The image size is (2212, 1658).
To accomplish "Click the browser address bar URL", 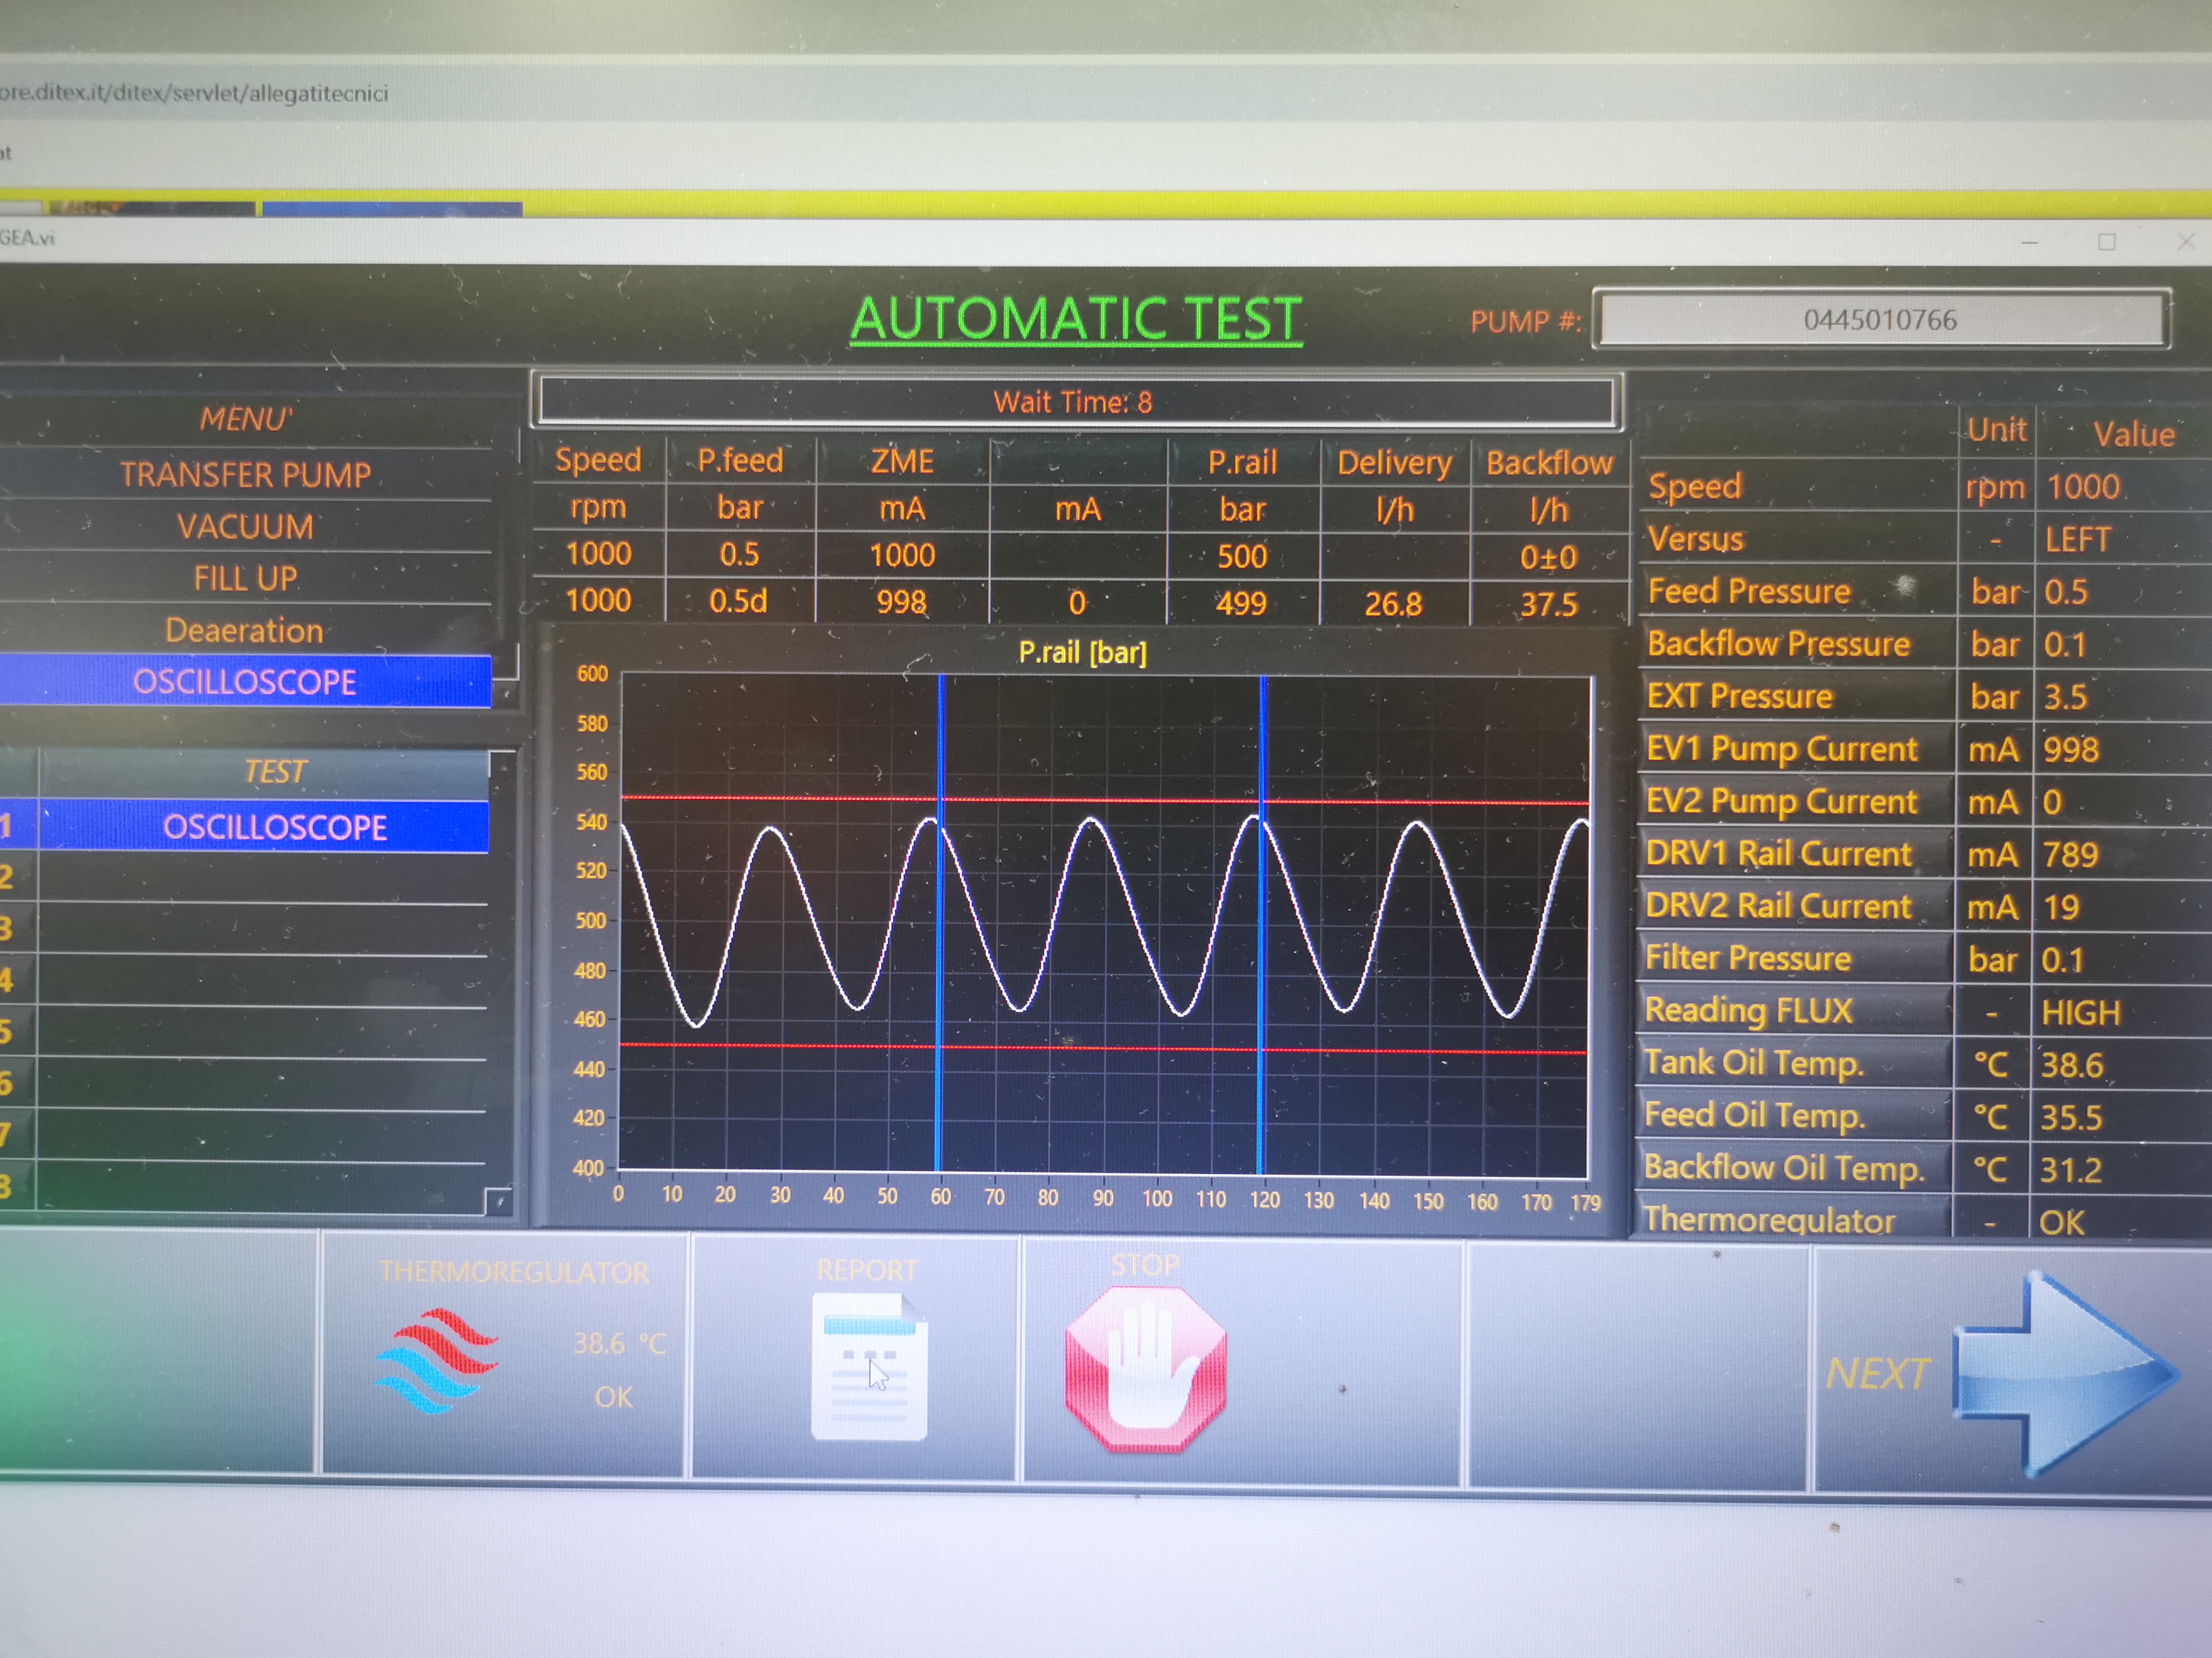I will [x=195, y=93].
